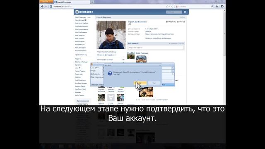Image resolution: width=265 pixels, height=149 pixels.
Task: Open Мои Друзья in the left menu
Action: [81, 20]
